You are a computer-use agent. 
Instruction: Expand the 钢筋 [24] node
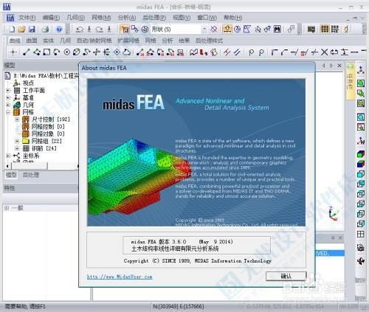coord(17,148)
